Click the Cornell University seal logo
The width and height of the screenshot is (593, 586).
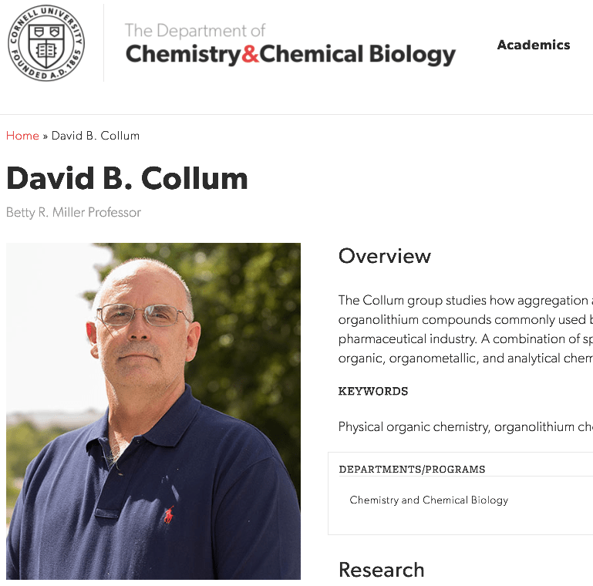[x=46, y=44]
